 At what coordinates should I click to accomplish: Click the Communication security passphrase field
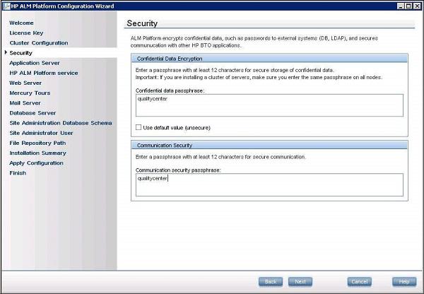[268, 184]
